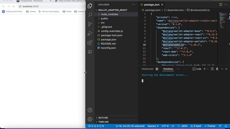Open Source Control view
The image size is (230, 129).
[x=90, y=24]
